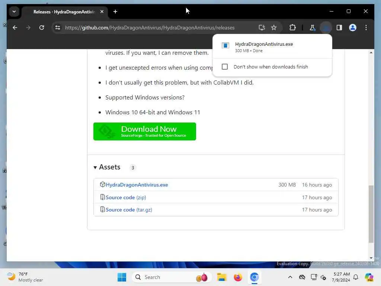
Task: Click the package icon beside HydraDragonAntivirus.exe
Action: [103, 185]
